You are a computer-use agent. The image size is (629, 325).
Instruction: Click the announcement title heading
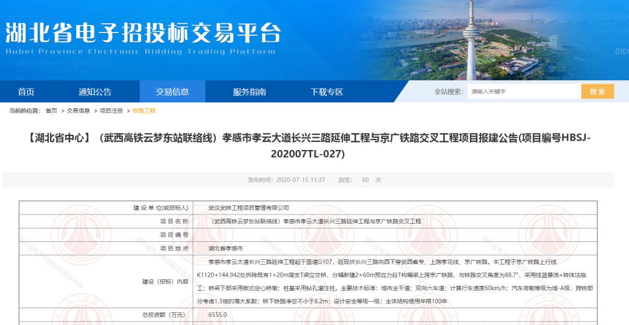314,146
